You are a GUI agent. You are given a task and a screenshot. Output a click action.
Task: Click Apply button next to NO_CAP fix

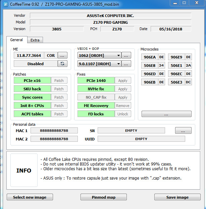click(123, 97)
